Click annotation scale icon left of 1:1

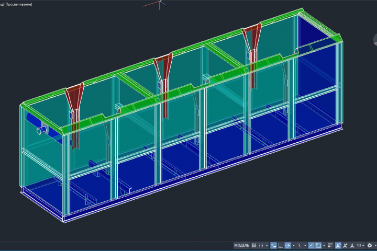(x=352, y=245)
